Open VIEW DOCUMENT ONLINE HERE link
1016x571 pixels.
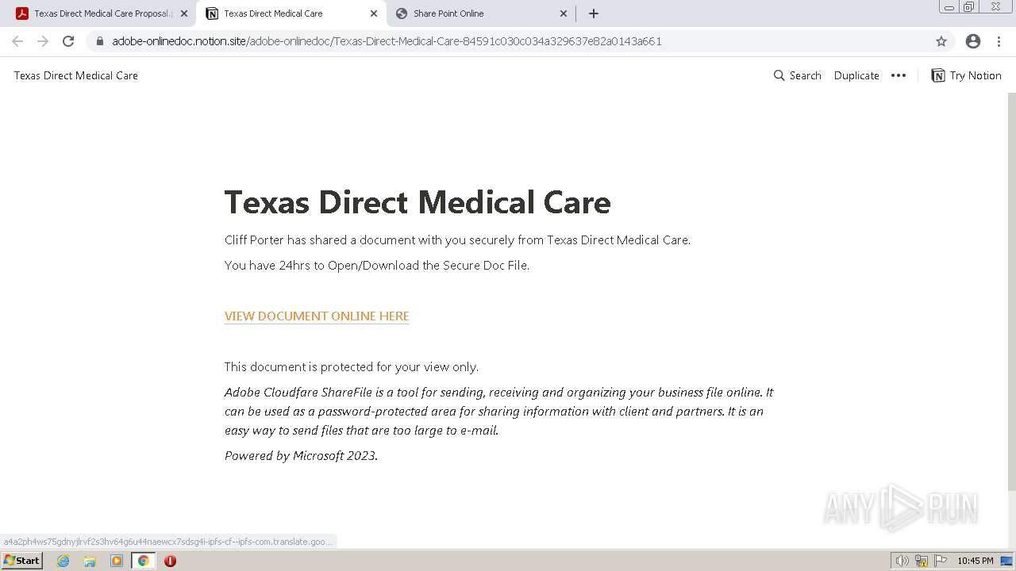pos(317,316)
